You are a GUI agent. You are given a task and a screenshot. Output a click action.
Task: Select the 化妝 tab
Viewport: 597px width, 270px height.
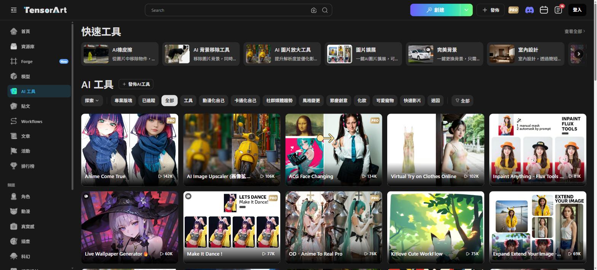tap(362, 101)
